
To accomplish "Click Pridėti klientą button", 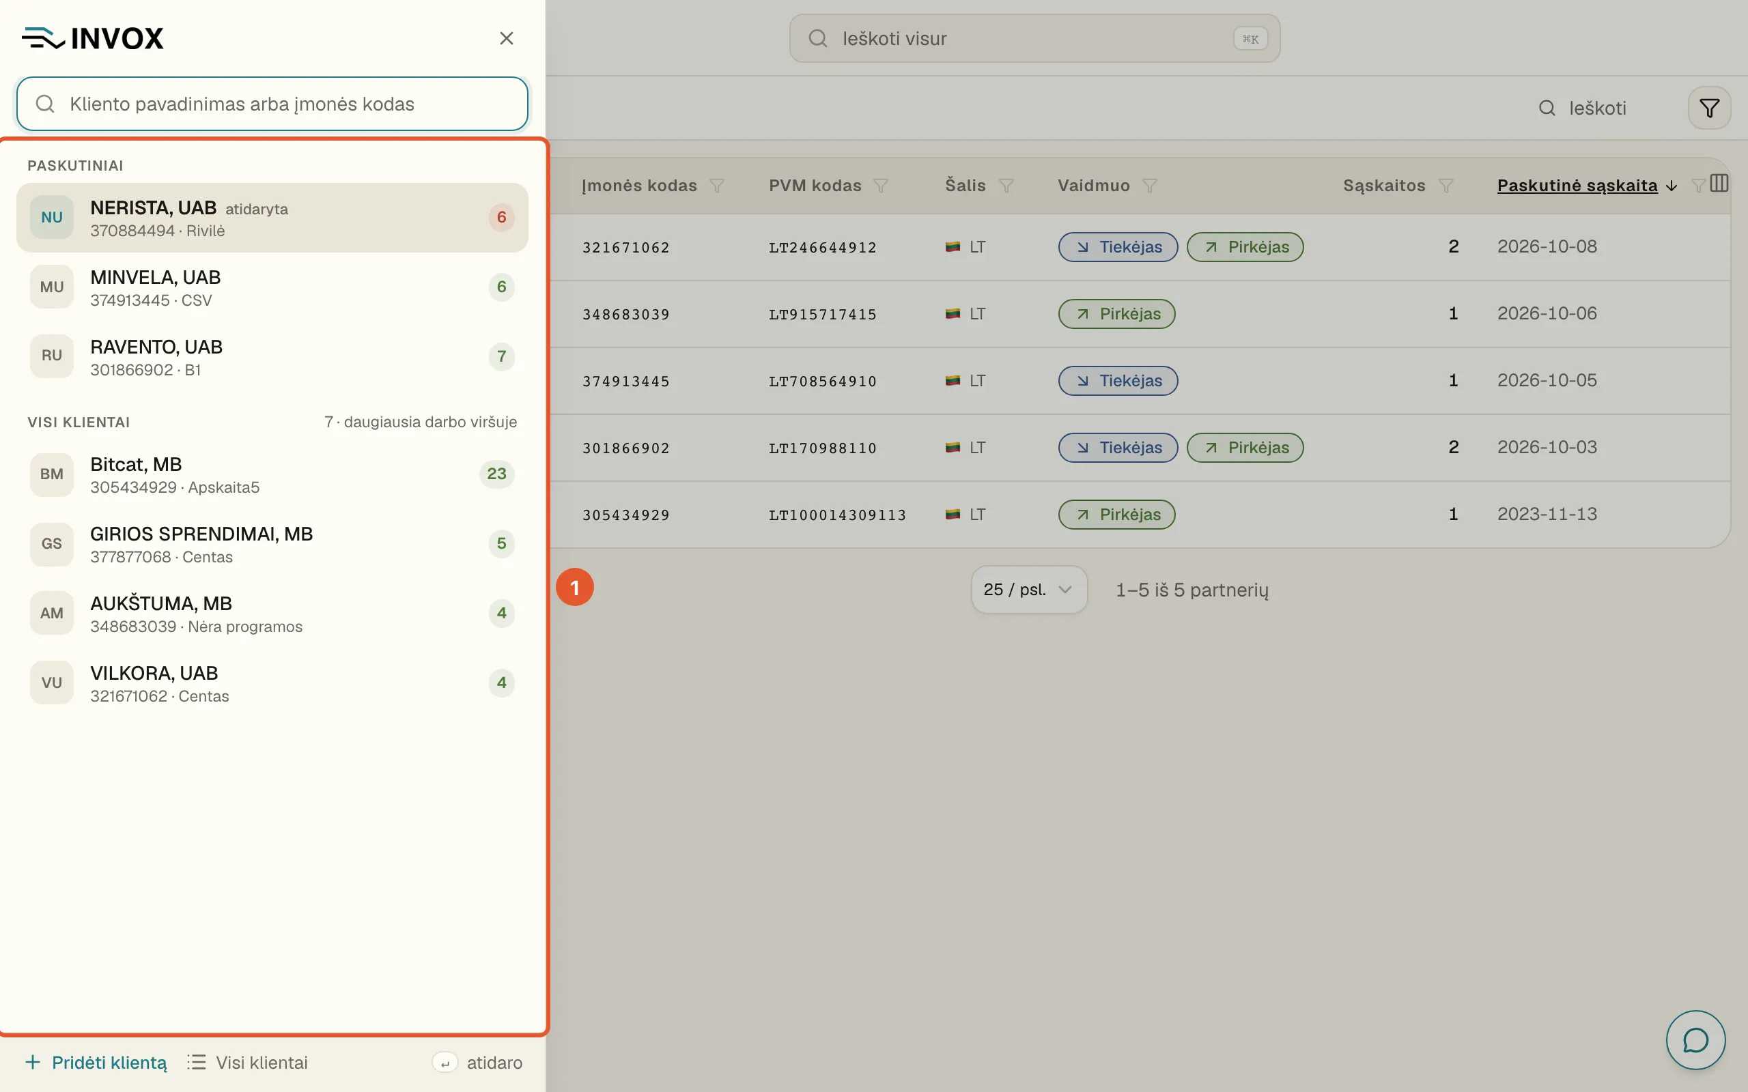I will click(x=96, y=1063).
